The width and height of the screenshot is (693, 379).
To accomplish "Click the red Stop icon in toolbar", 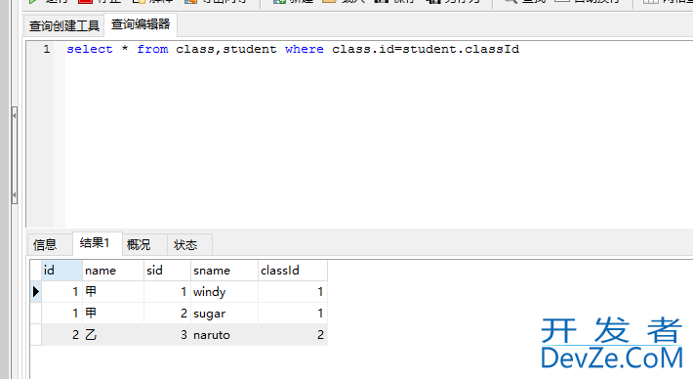I will point(85,1).
